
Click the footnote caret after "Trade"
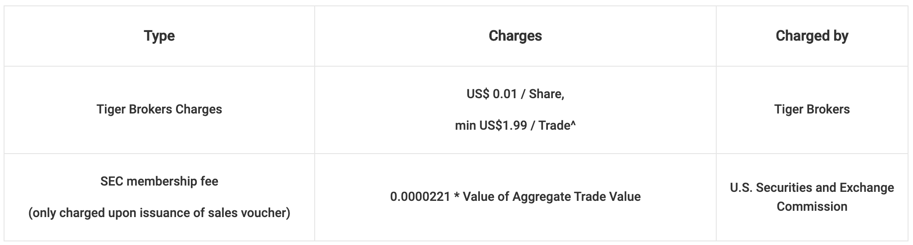tap(573, 123)
